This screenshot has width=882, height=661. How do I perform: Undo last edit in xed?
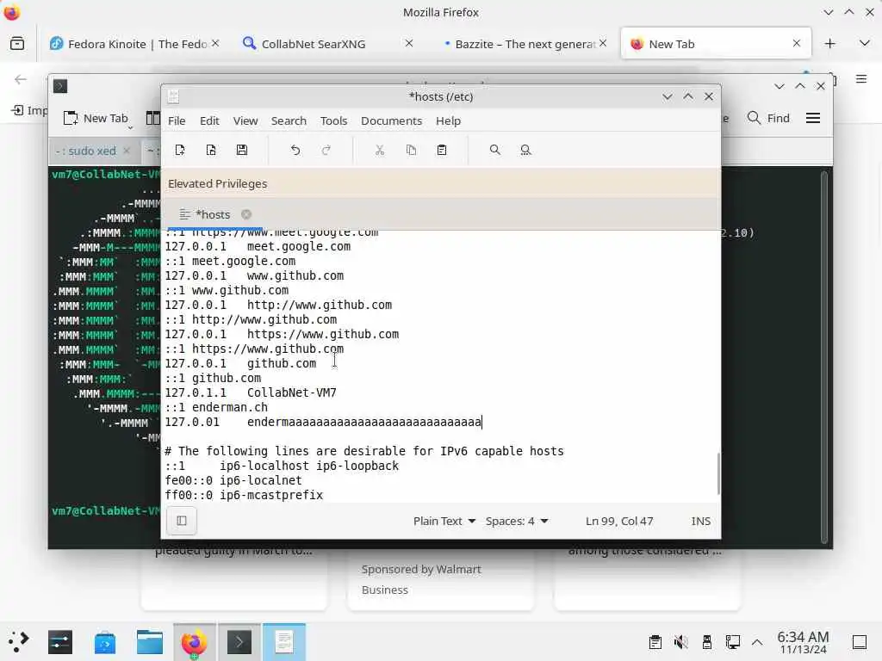[x=295, y=150]
